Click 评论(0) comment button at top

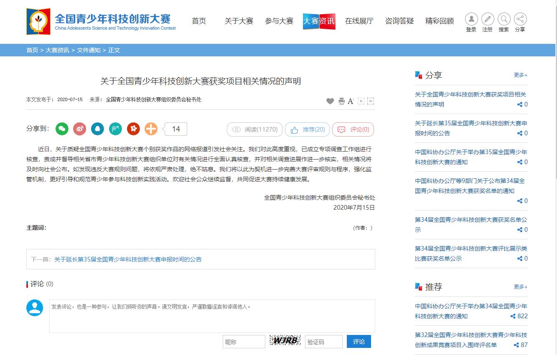(x=353, y=129)
